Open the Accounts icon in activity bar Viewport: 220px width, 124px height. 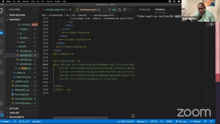(x=1, y=103)
